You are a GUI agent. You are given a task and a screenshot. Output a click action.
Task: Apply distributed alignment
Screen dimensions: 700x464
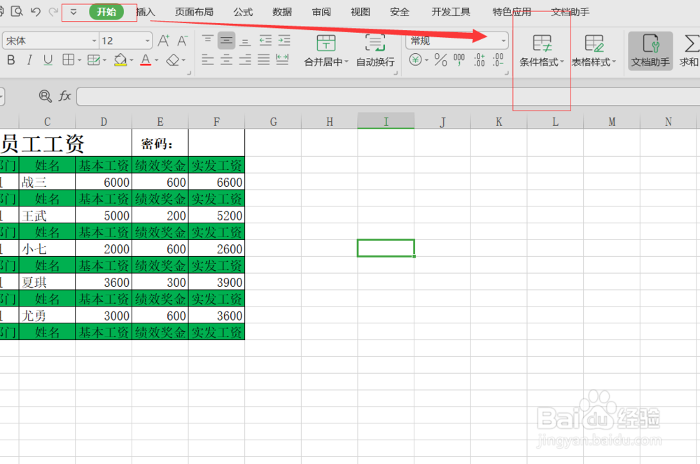(x=282, y=59)
